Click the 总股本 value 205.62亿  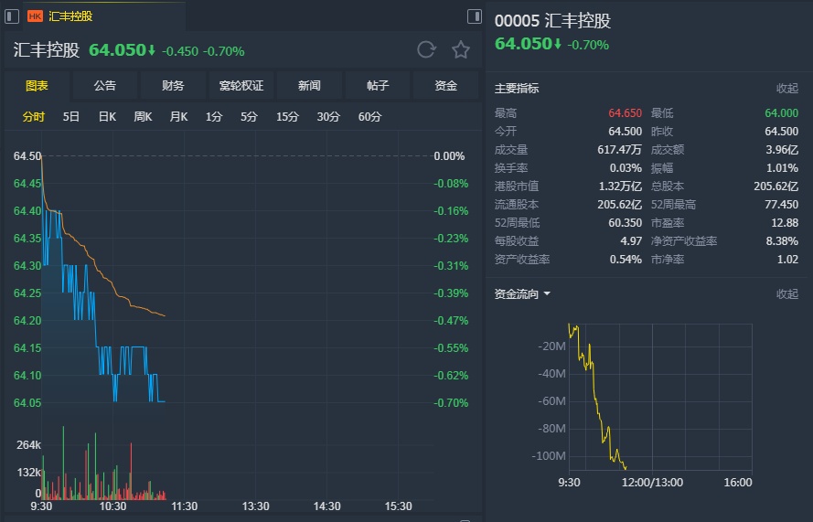776,186
